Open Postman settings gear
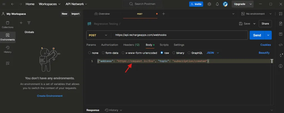This screenshot has width=284, height=113. point(209,4)
